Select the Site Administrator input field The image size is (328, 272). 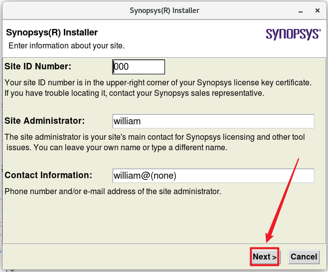pos(213,121)
